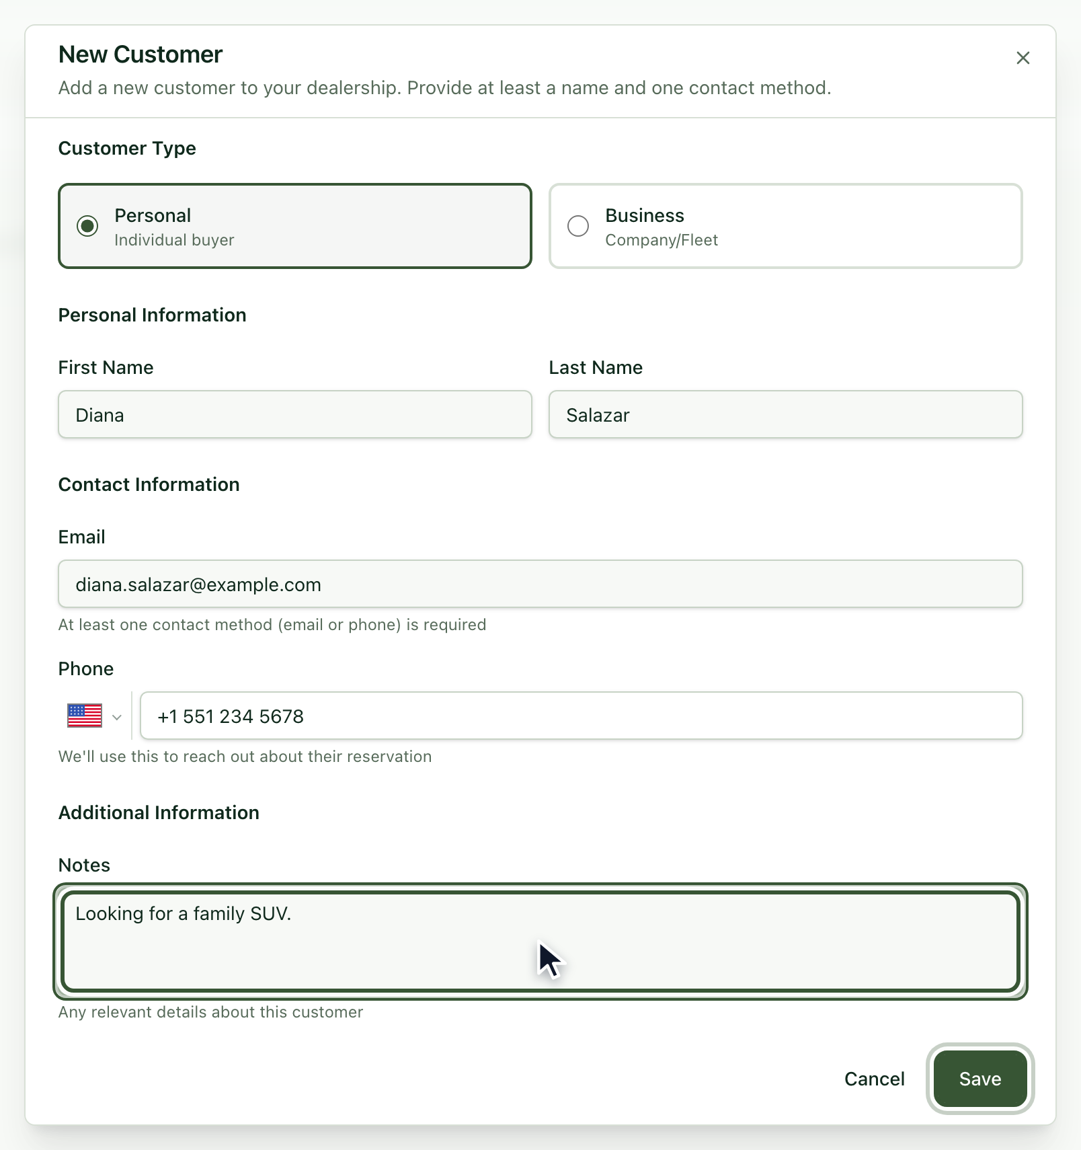Close the New Customer dialog with X
Viewport: 1081px width, 1150px height.
tap(1023, 58)
